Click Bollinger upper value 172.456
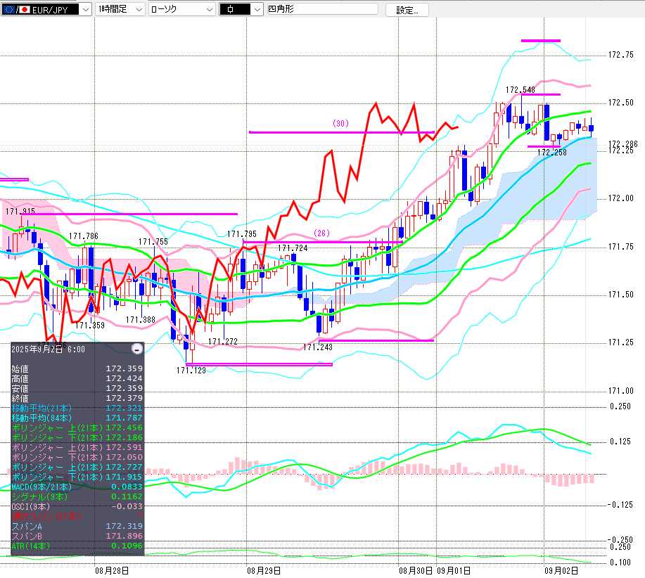This screenshot has height=578, width=645. (124, 428)
